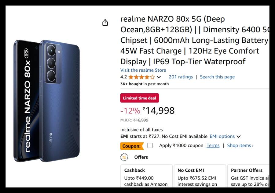Image resolution: width=275 pixels, height=193 pixels.
Task: Expand Shop items for coupons
Action: (240, 146)
